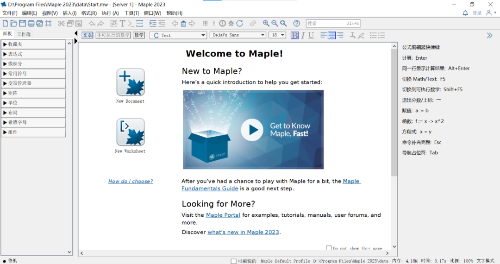
Task: Expand the 单位 palette
Action: point(33,103)
